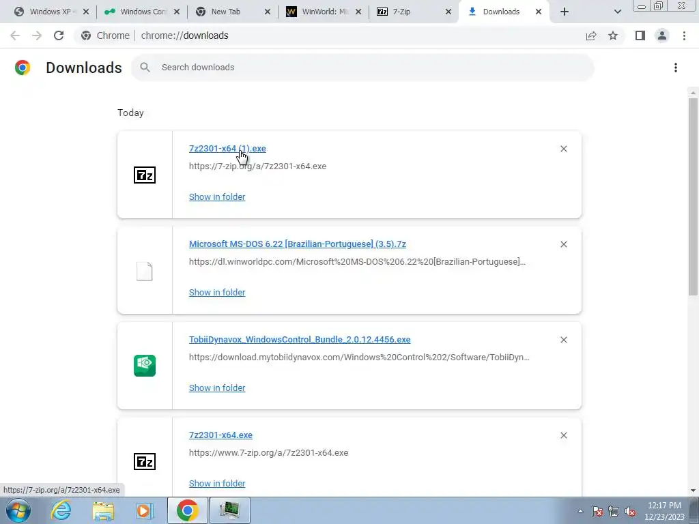
Task: Close the Windows XP tab
Action: coord(86,12)
